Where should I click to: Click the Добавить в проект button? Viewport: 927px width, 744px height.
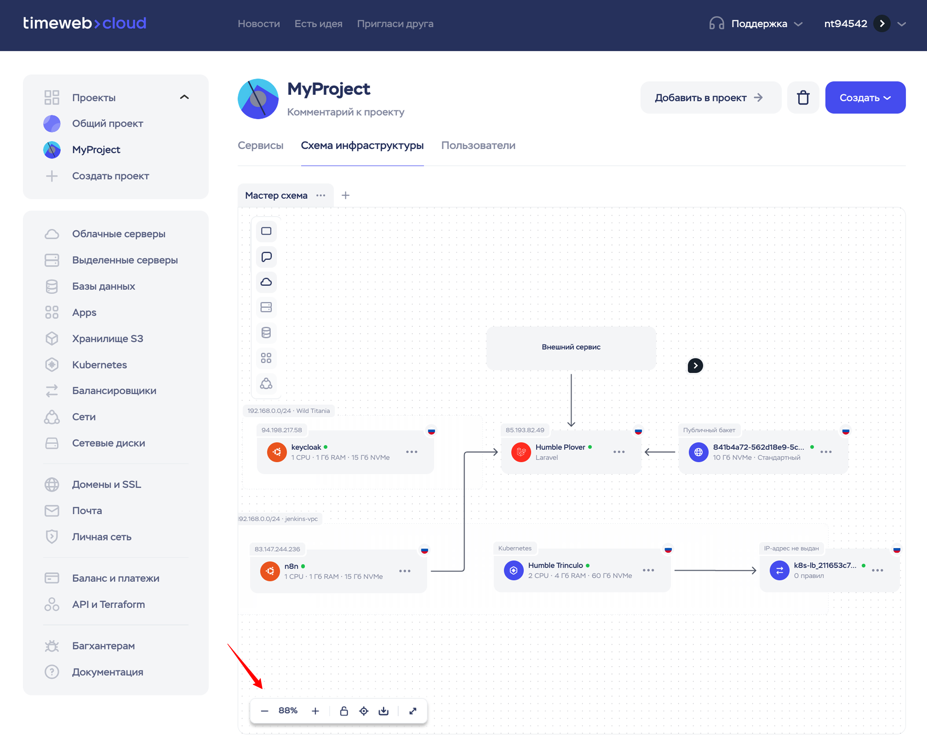coord(710,97)
